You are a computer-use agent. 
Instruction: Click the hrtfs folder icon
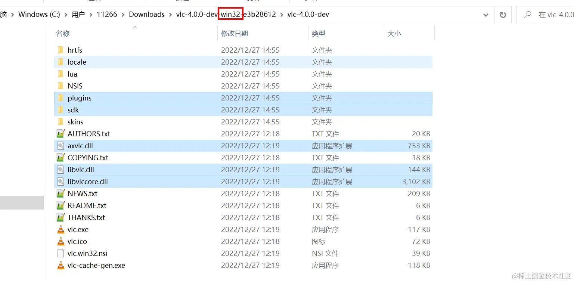60,50
